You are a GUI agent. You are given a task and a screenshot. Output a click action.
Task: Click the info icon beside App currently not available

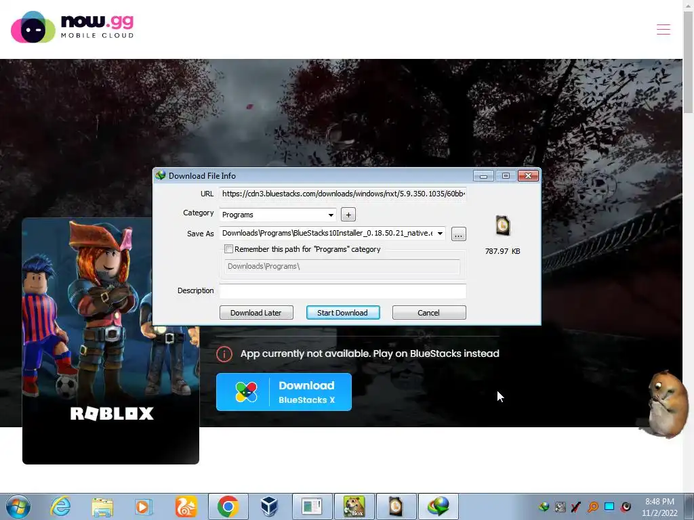pos(224,353)
